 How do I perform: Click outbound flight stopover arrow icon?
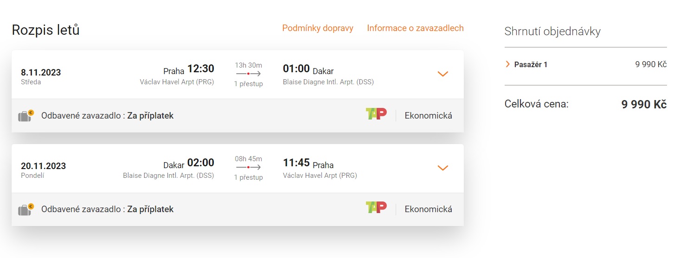(248, 74)
